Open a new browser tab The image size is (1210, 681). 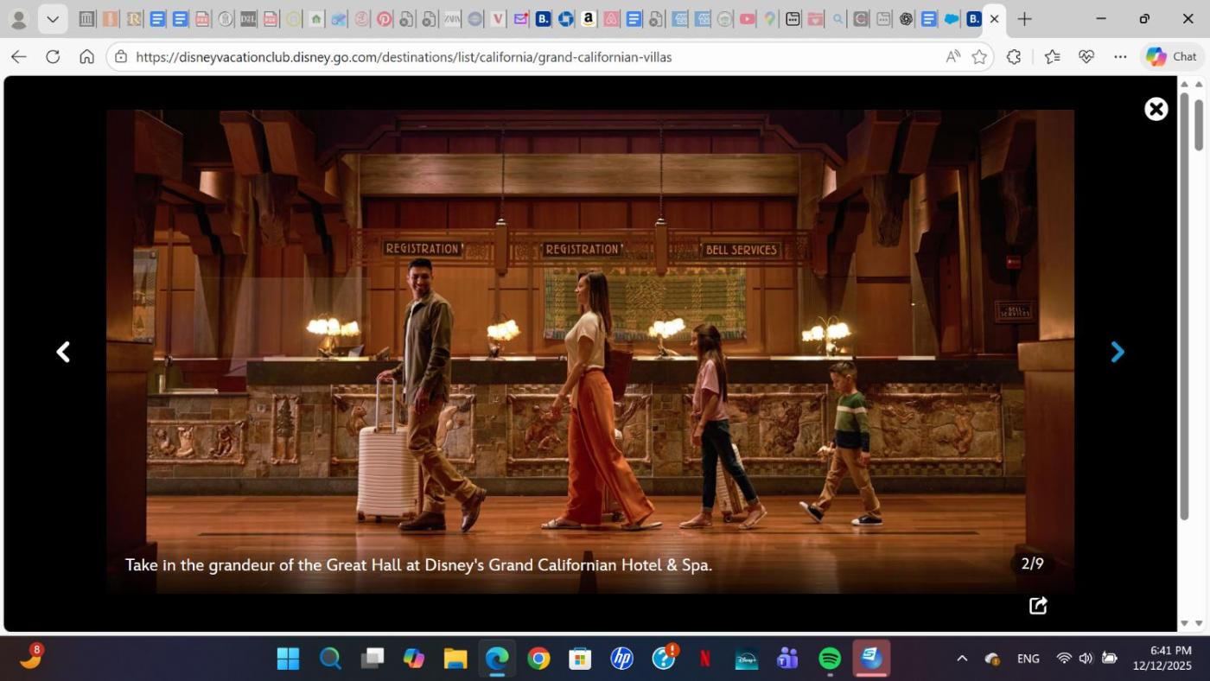[x=1024, y=19]
